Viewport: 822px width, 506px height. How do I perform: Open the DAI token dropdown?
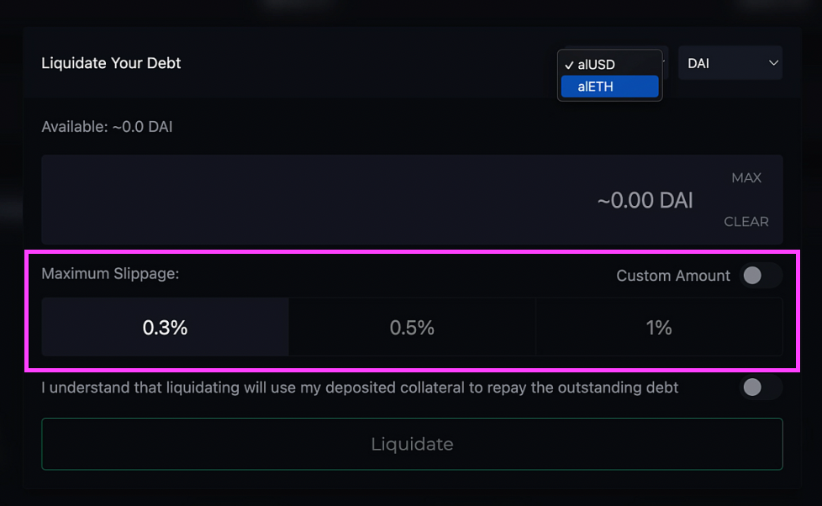click(x=730, y=63)
